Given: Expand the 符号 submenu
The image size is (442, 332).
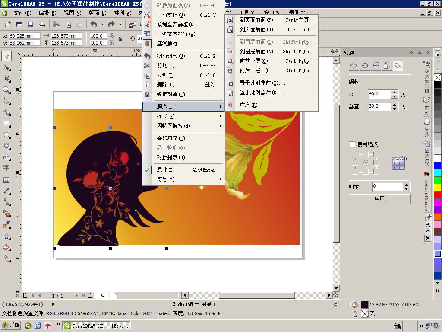Looking at the screenshot, I should (x=183, y=179).
